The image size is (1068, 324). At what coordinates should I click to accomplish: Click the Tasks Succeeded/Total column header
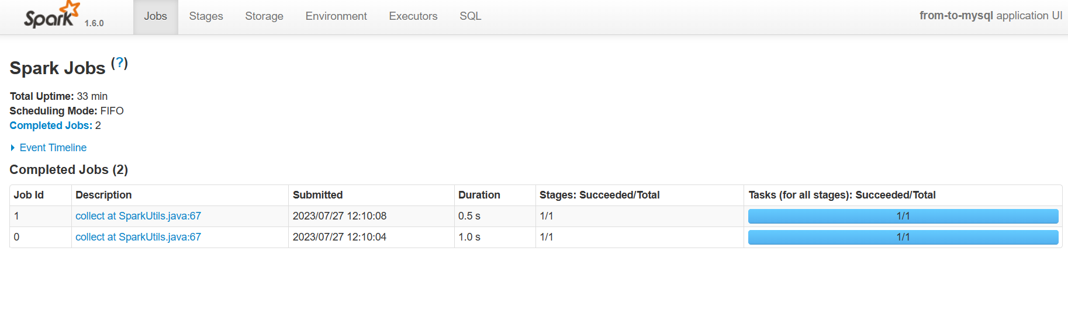pyautogui.click(x=842, y=195)
